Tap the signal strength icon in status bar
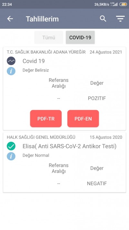 tap(115, 4)
